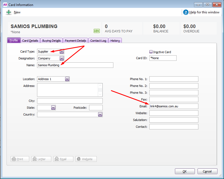The image size is (224, 179).
Task: Click the Card ID input field
Action: (163, 58)
